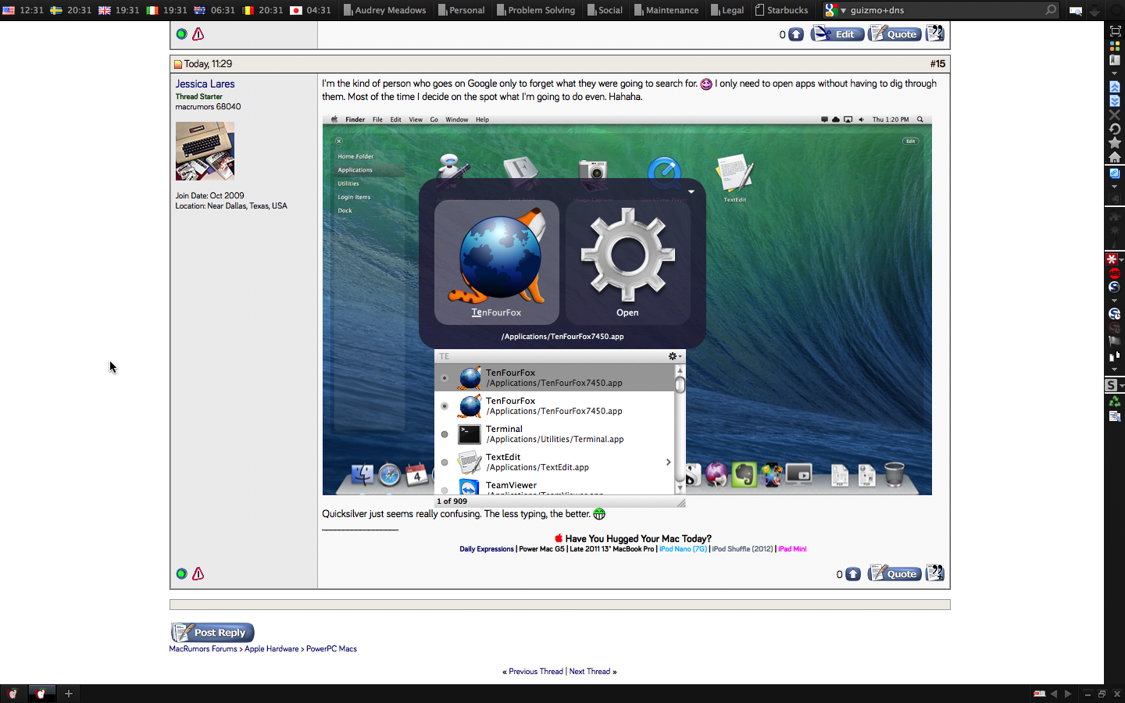
Task: Open the dropdown arrow beside the red asterisk icon
Action: tap(1122, 259)
